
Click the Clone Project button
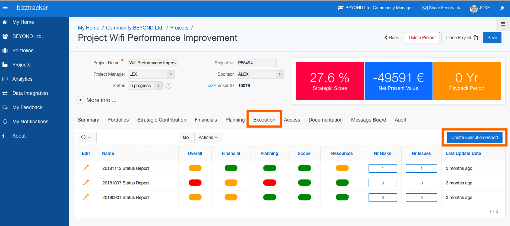coord(462,38)
